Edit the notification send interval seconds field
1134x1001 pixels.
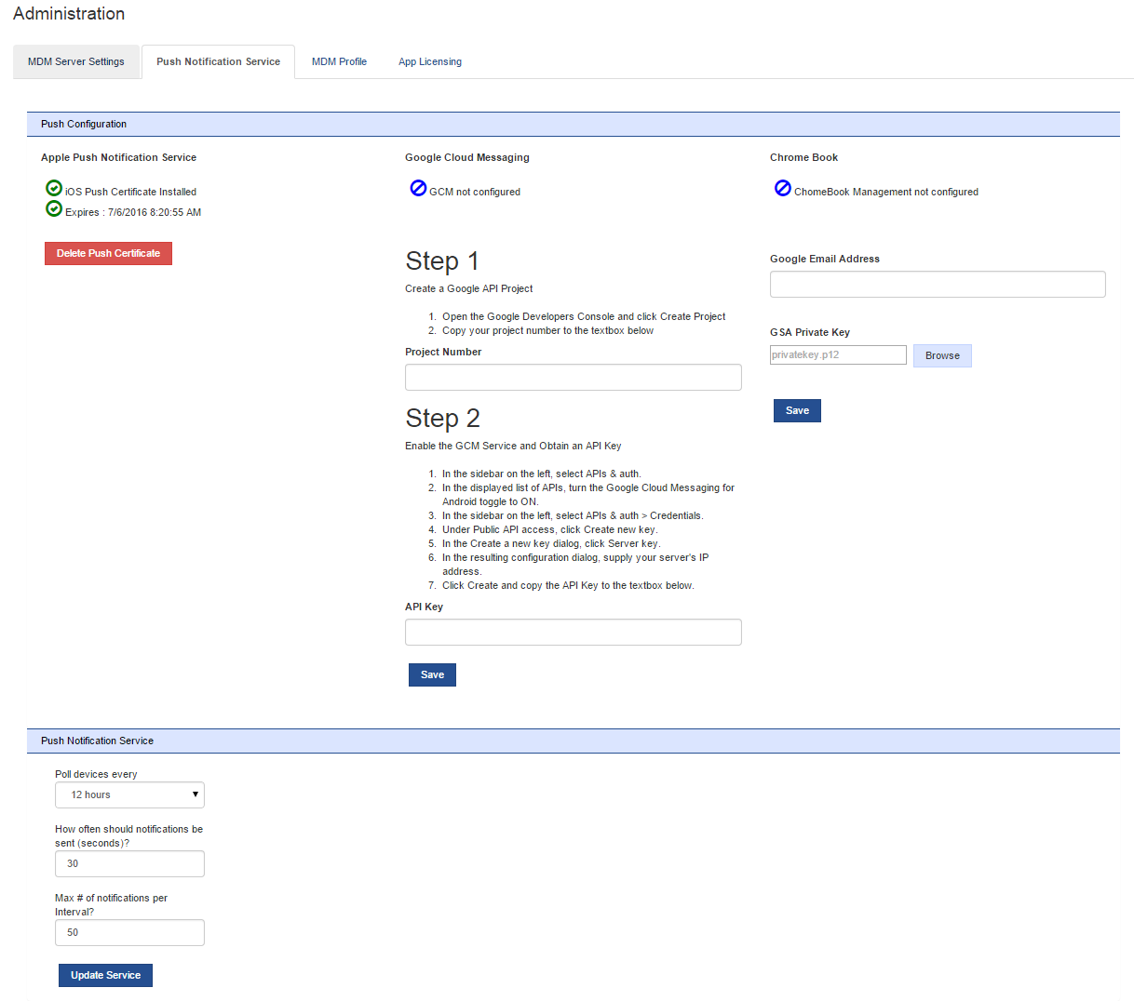click(x=129, y=863)
